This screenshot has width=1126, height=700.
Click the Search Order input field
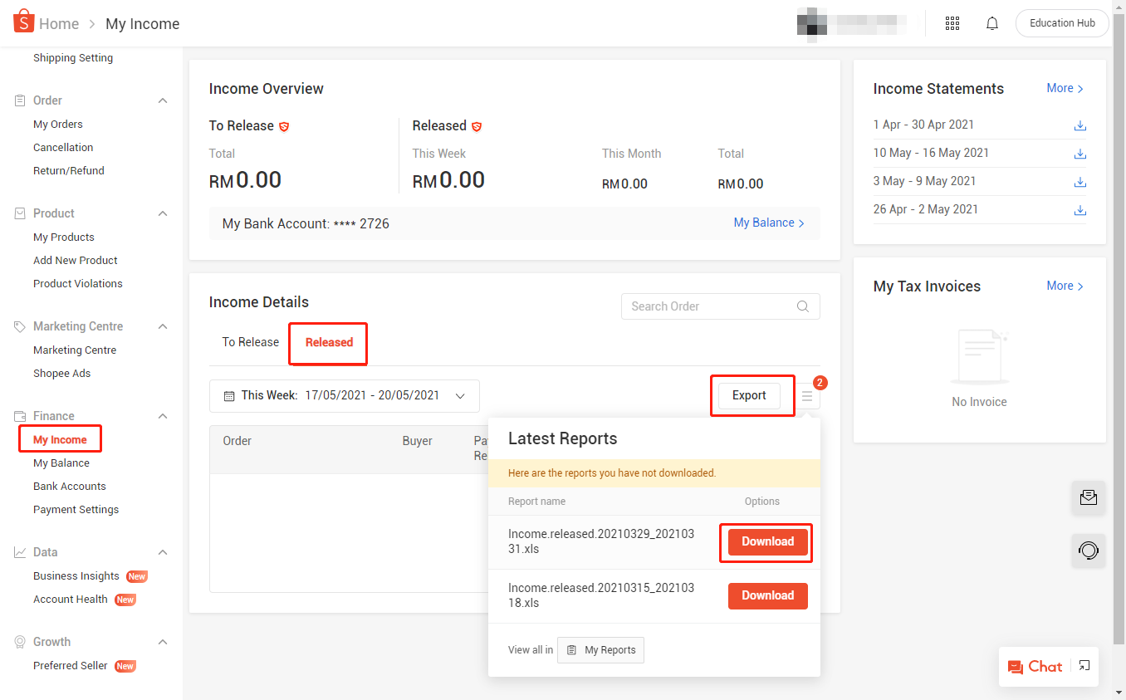point(710,306)
